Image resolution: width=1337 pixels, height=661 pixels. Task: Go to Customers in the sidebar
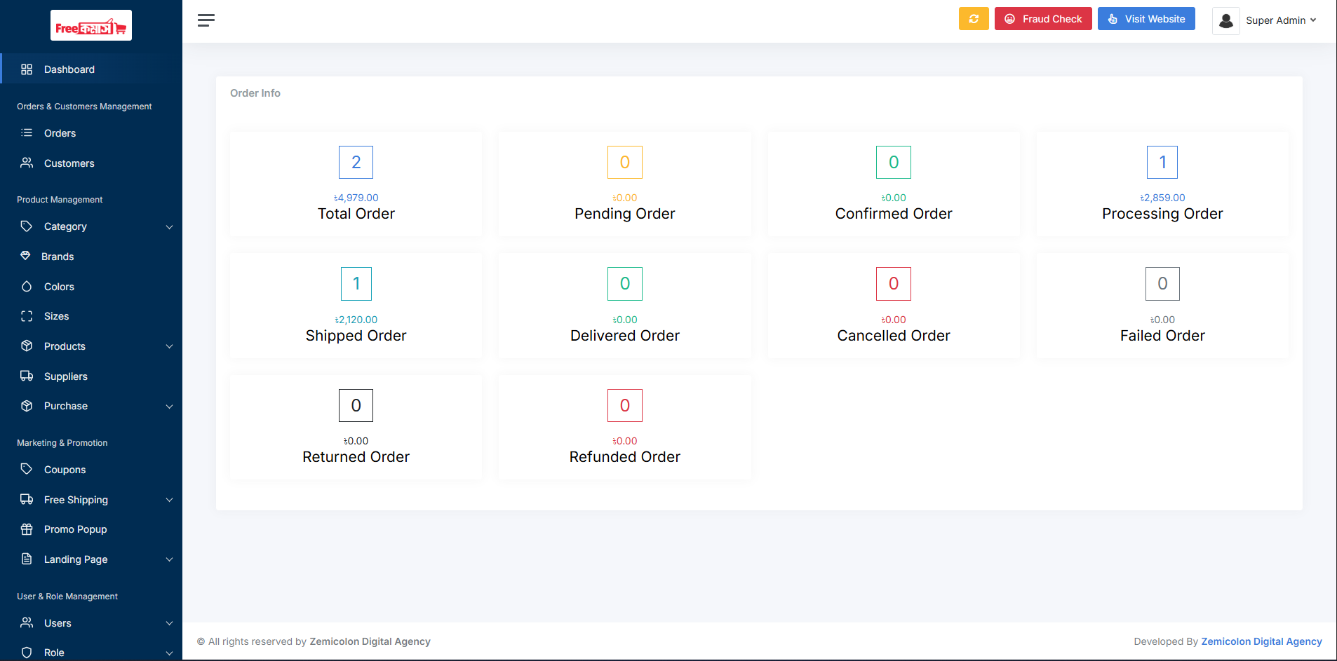[x=69, y=163]
